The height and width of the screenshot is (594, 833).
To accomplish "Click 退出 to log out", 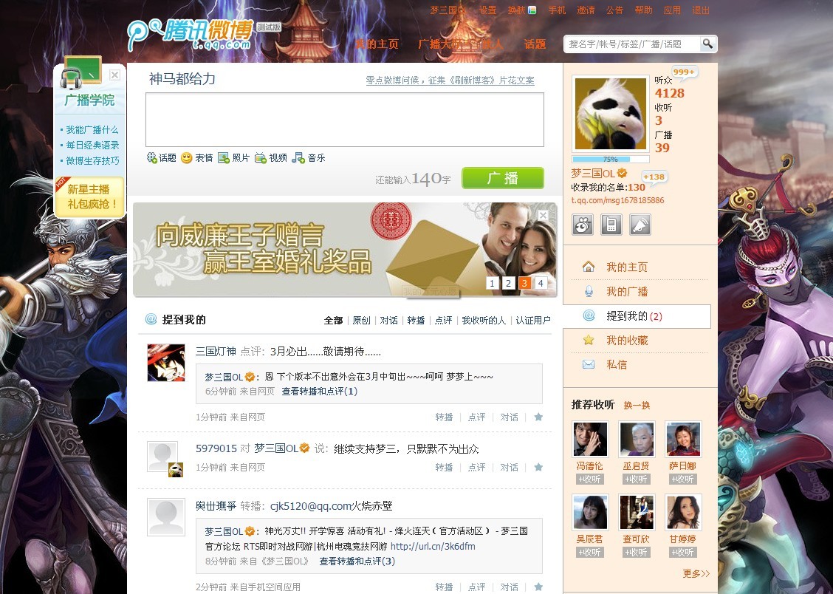I will tap(701, 10).
